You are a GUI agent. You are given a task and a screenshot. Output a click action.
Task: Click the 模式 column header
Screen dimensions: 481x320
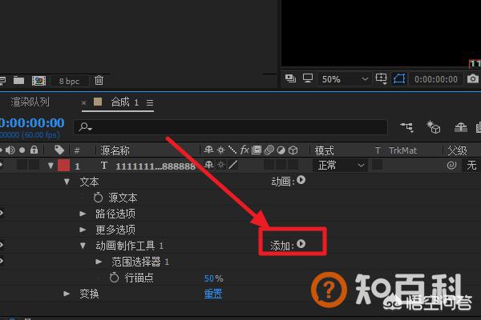(324, 150)
